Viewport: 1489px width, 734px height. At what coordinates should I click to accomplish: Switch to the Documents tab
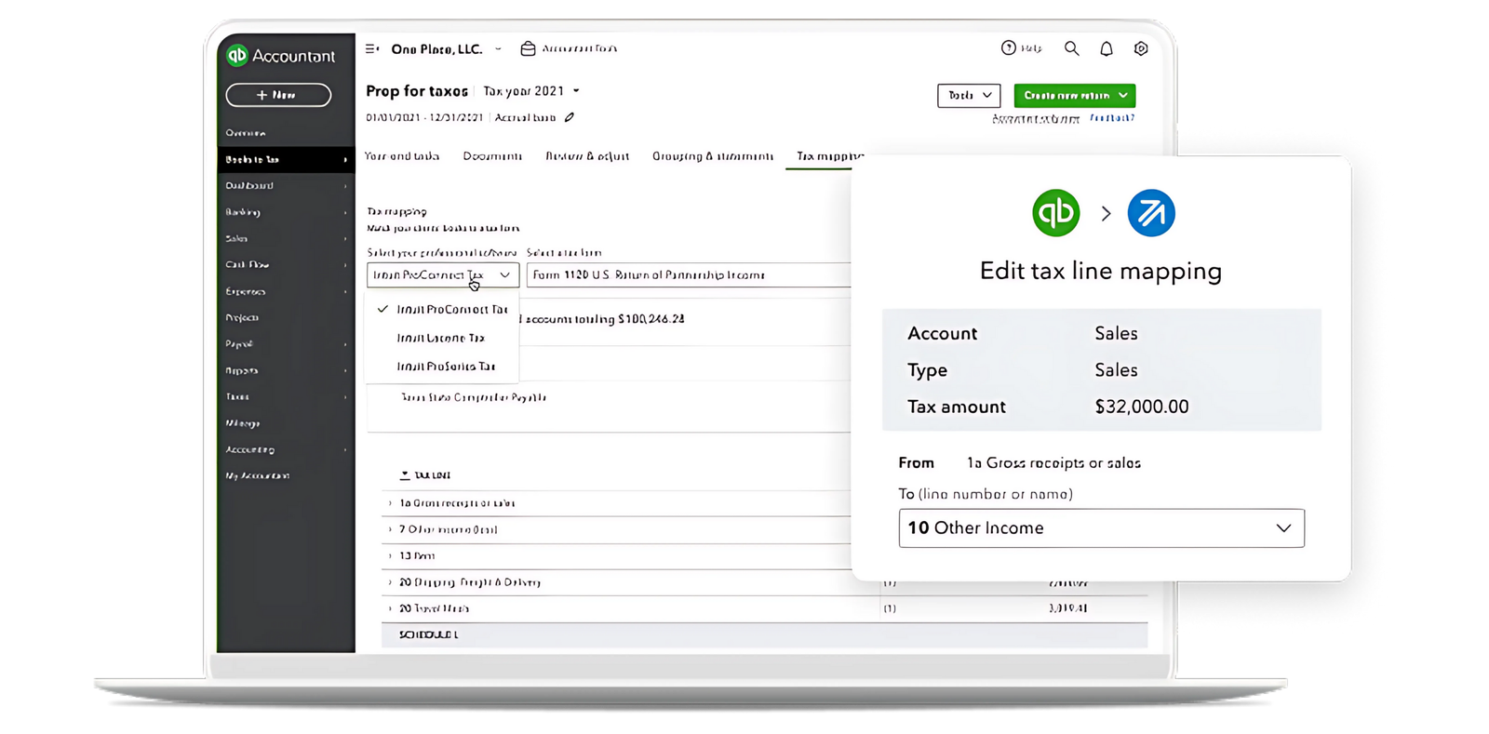point(492,156)
